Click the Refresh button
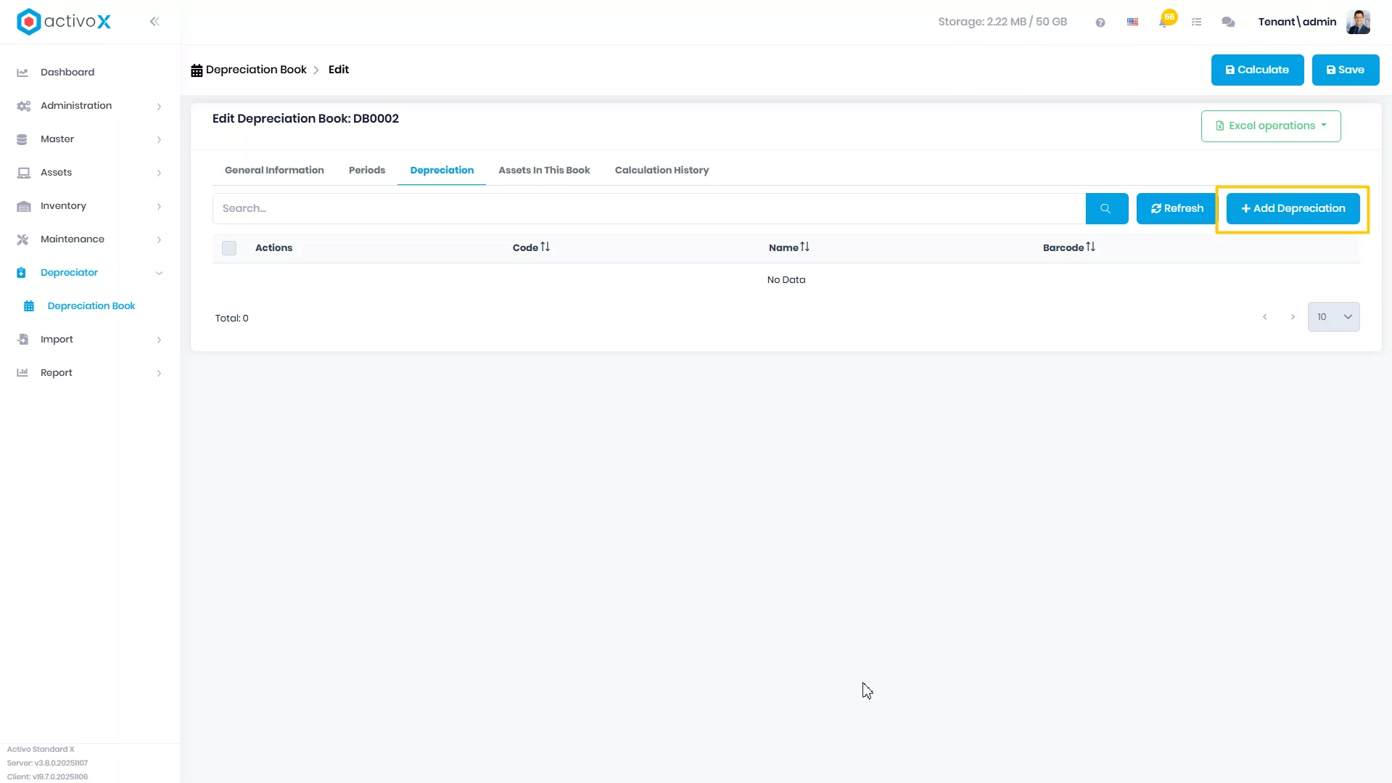1392x783 pixels. [1177, 208]
